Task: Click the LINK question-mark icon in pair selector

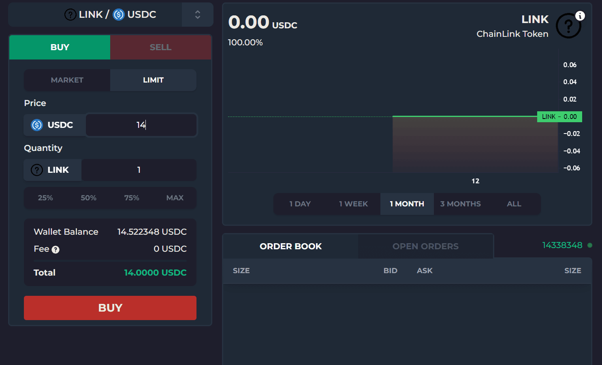Action: (70, 15)
